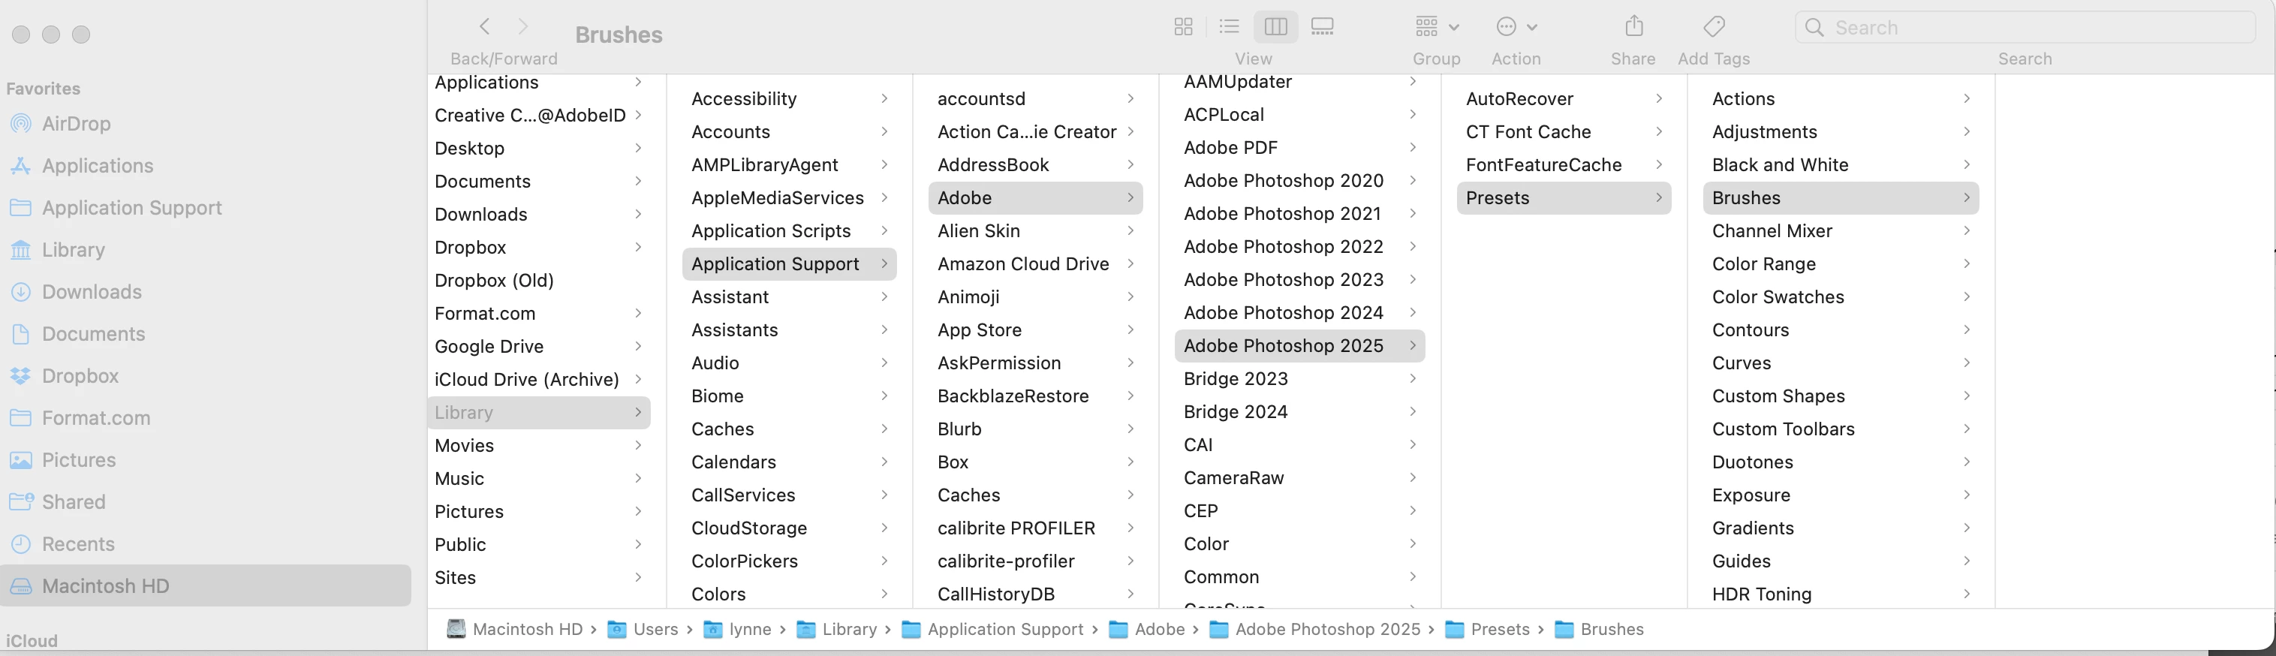
Task: Select the Application Scripts folder
Action: [789, 230]
